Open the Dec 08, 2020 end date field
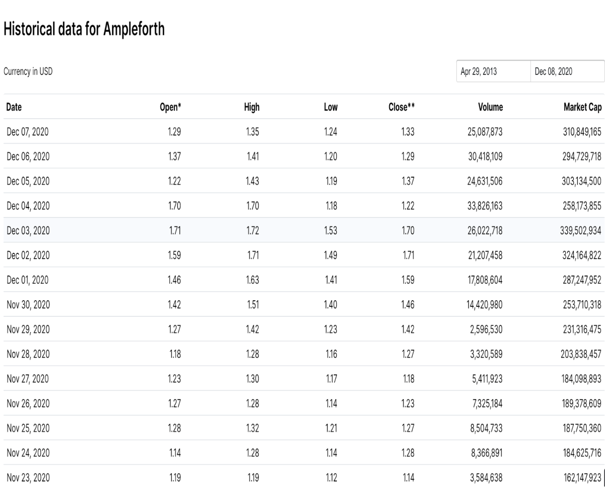The width and height of the screenshot is (605, 487). point(568,72)
